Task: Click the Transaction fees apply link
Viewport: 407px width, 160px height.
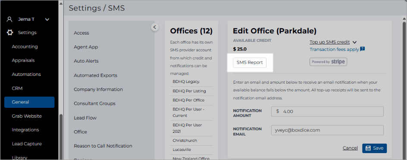Action: tap(334, 49)
